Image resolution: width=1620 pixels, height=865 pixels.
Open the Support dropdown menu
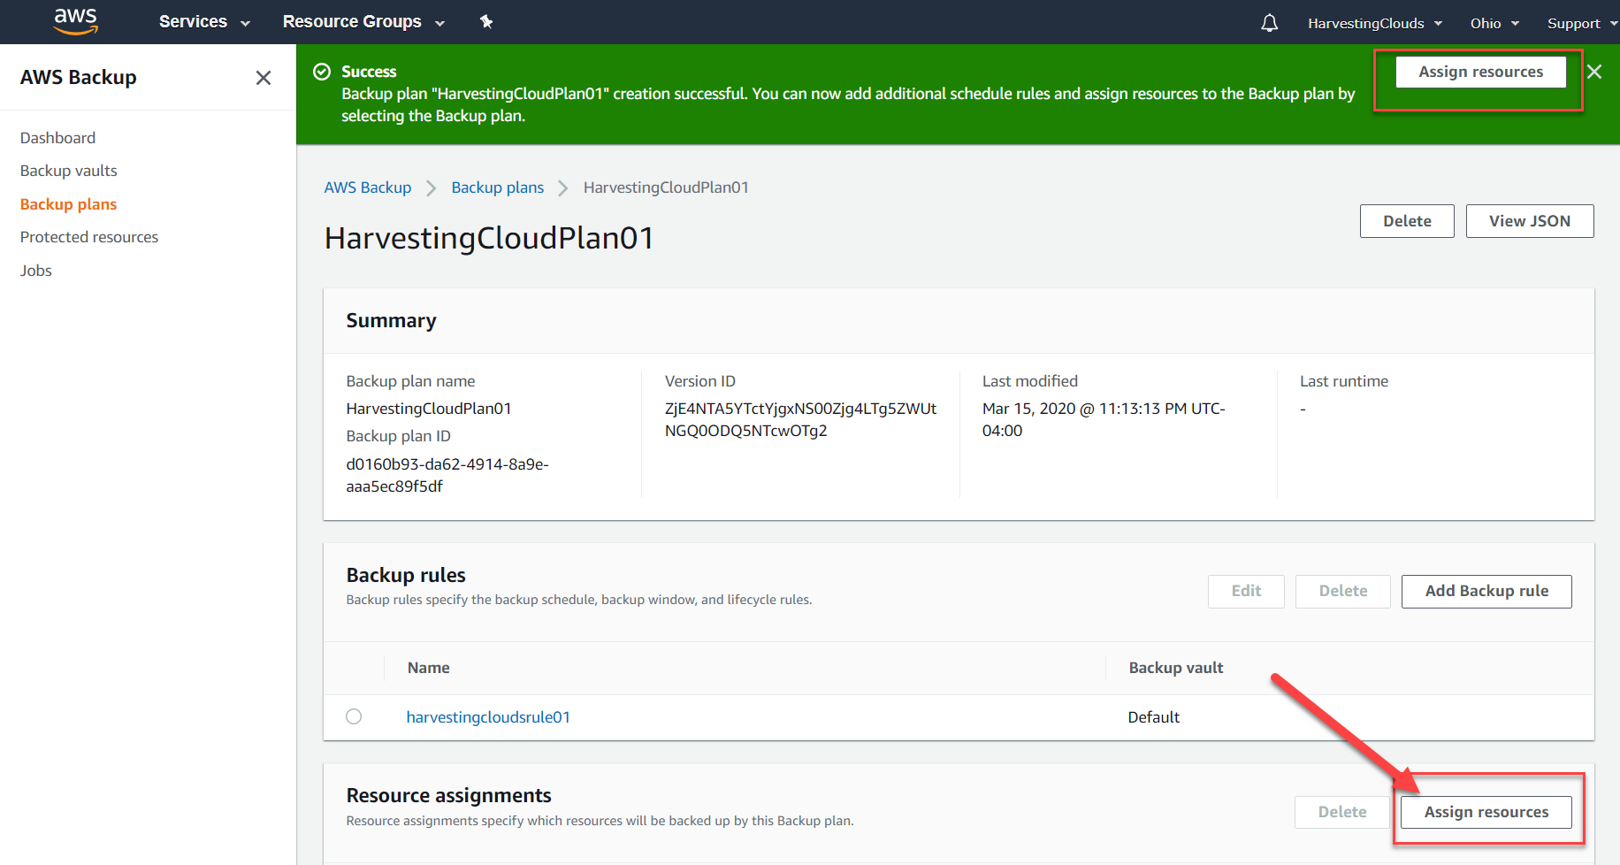[1582, 23]
